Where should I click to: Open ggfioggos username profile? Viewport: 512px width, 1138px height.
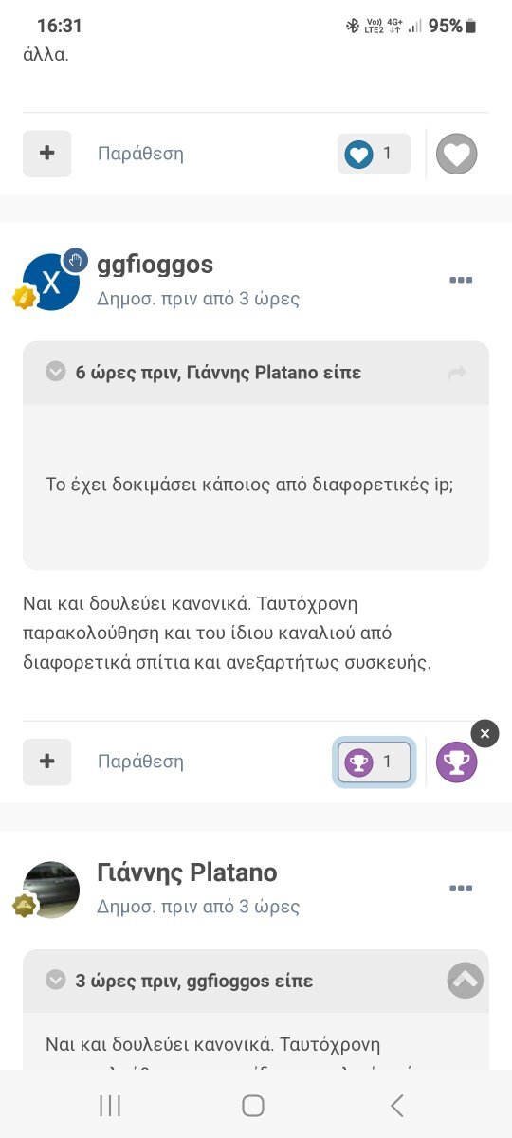point(155,265)
